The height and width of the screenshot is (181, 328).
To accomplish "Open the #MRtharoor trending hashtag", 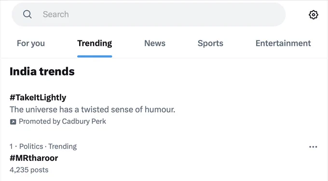I will pos(34,158).
